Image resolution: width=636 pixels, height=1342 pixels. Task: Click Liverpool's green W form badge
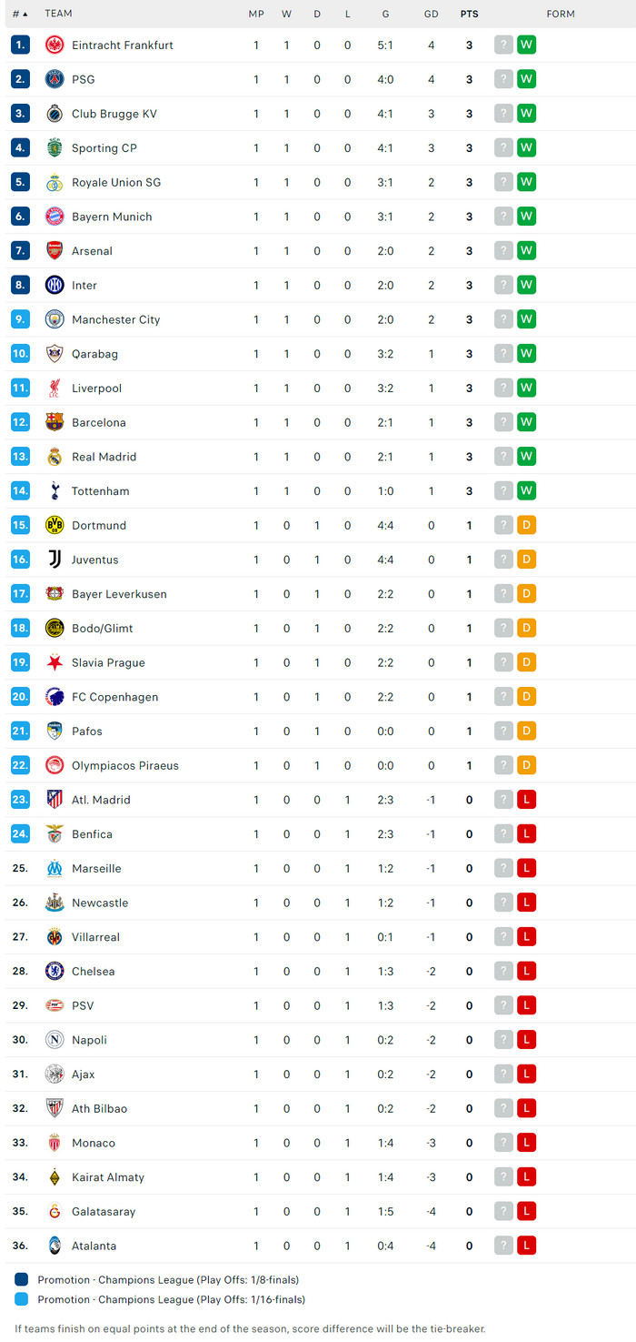(526, 388)
